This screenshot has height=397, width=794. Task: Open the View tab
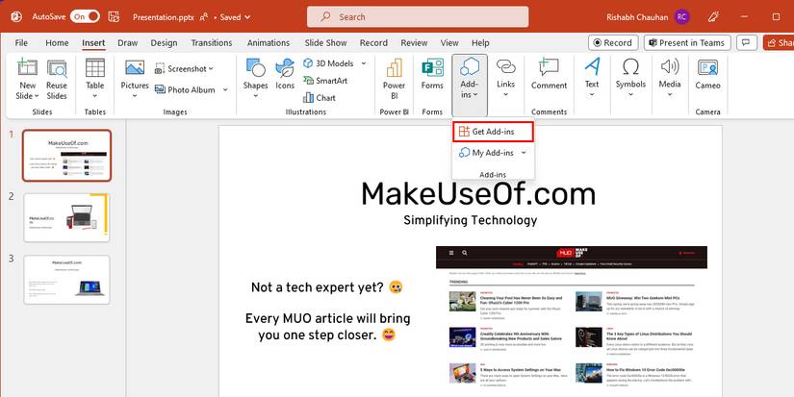coord(449,43)
